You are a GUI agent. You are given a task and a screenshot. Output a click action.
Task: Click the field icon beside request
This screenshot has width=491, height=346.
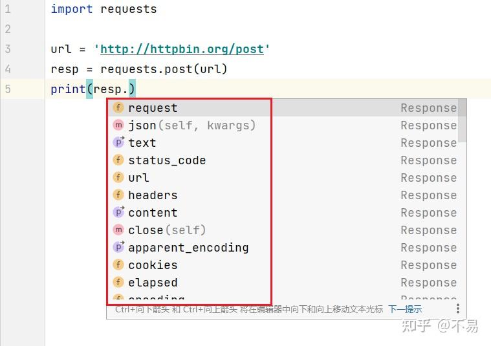118,108
